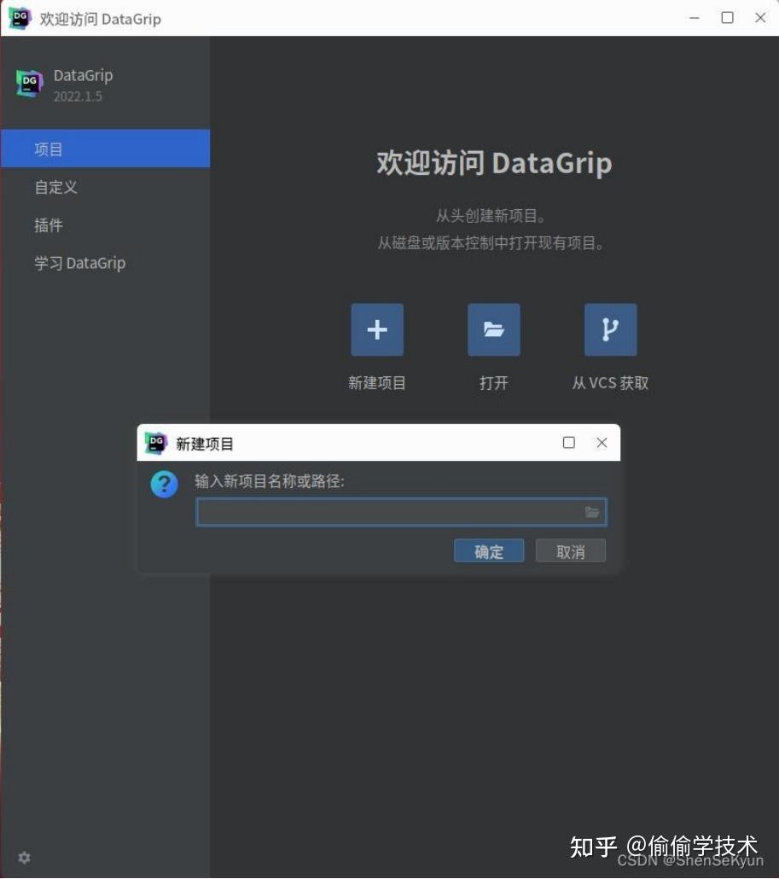Screen dimensions: 779x879
Task: Click the DataGrip logo in the sidebar
Action: 28,83
